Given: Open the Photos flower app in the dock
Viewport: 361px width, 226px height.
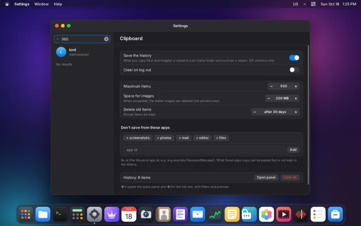Looking at the screenshot, I should [x=266, y=214].
